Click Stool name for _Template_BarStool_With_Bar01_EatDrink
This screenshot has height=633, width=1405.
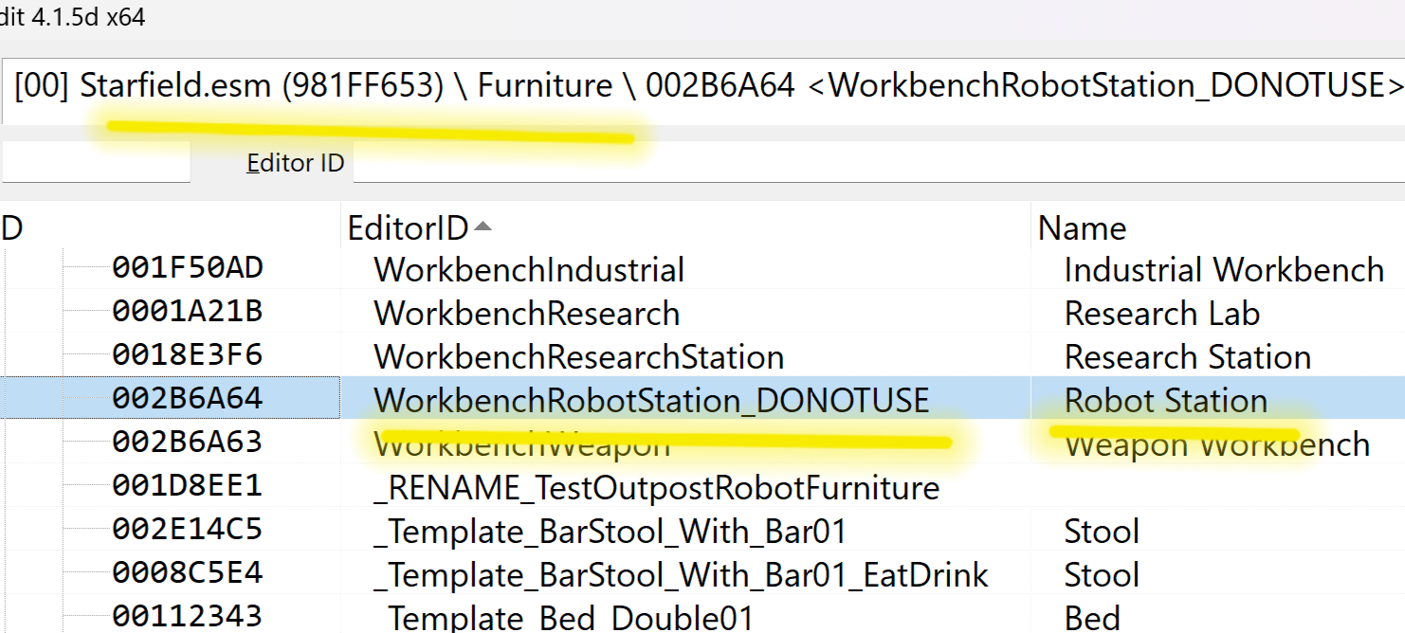[x=1102, y=575]
